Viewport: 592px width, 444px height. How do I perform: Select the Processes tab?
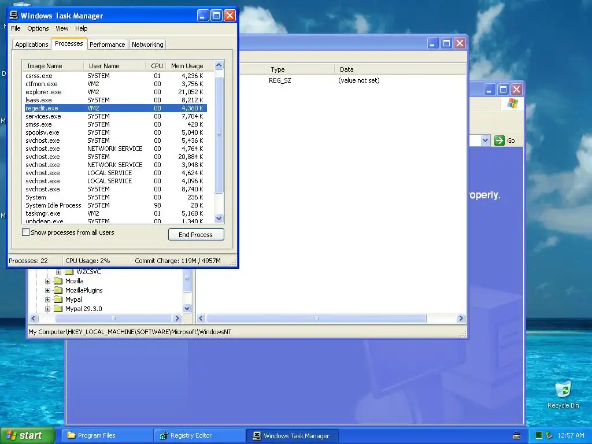click(69, 43)
